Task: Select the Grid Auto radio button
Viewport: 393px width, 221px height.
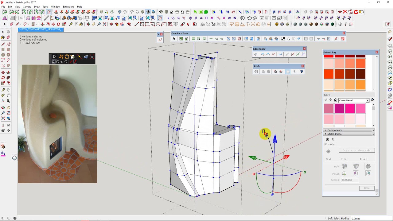Action: 361,159
